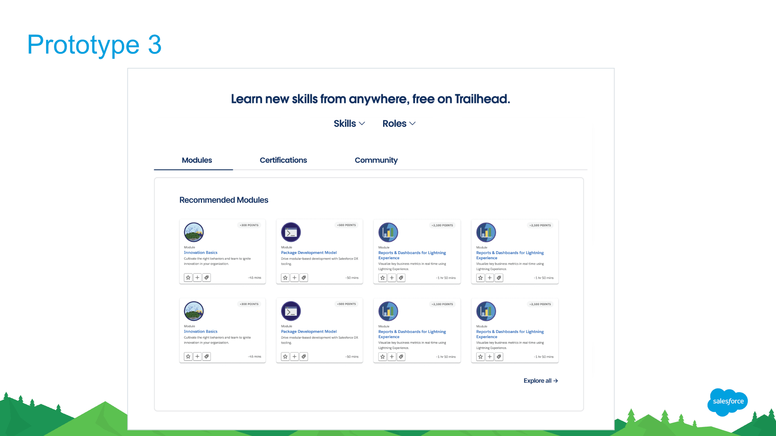The width and height of the screenshot is (776, 436).
Task: Click the Recommended Modules heading
Action: point(224,200)
